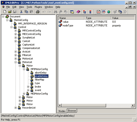Click the Open file folder icon
The height and width of the screenshot is (122, 137).
[10, 12]
